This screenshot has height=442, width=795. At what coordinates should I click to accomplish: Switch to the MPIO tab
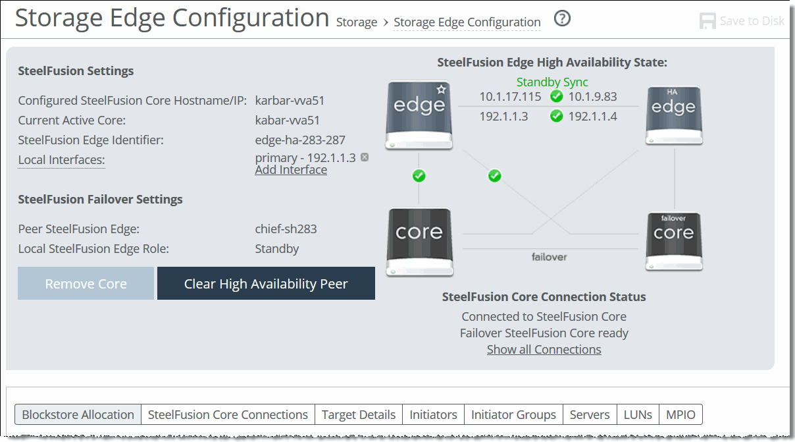(680, 414)
